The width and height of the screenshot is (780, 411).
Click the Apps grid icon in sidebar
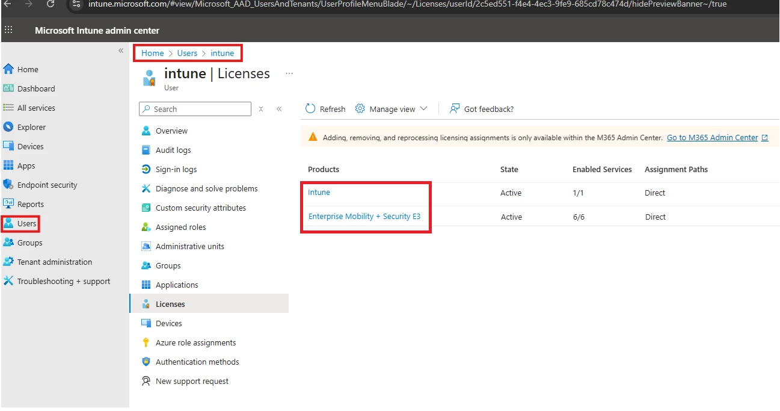[8, 165]
